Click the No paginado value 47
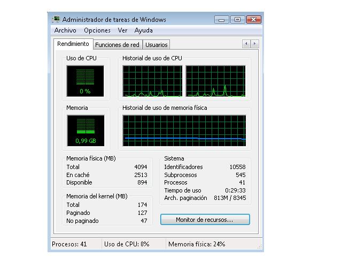Viewport: 342px width, 273px height. (144, 221)
